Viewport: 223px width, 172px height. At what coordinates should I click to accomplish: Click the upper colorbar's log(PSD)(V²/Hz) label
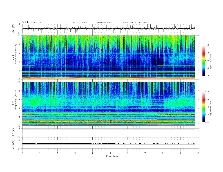pyautogui.click(x=211, y=61)
